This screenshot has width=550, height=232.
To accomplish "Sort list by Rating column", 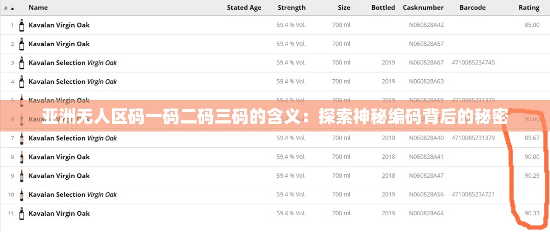I will 529,8.
